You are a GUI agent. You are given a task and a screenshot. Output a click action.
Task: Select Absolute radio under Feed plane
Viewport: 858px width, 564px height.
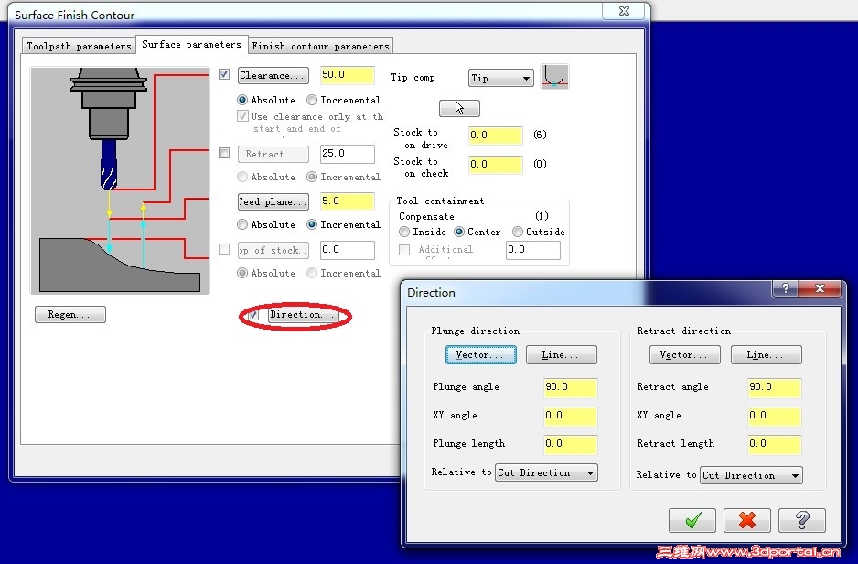242,224
